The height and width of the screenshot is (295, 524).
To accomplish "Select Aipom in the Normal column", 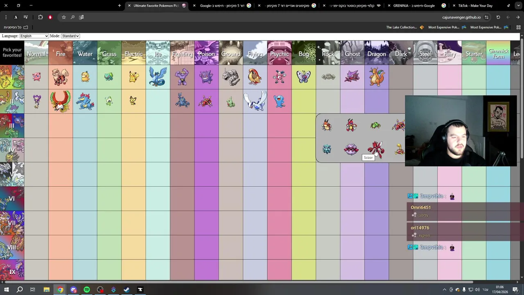I will pyautogui.click(x=36, y=101).
